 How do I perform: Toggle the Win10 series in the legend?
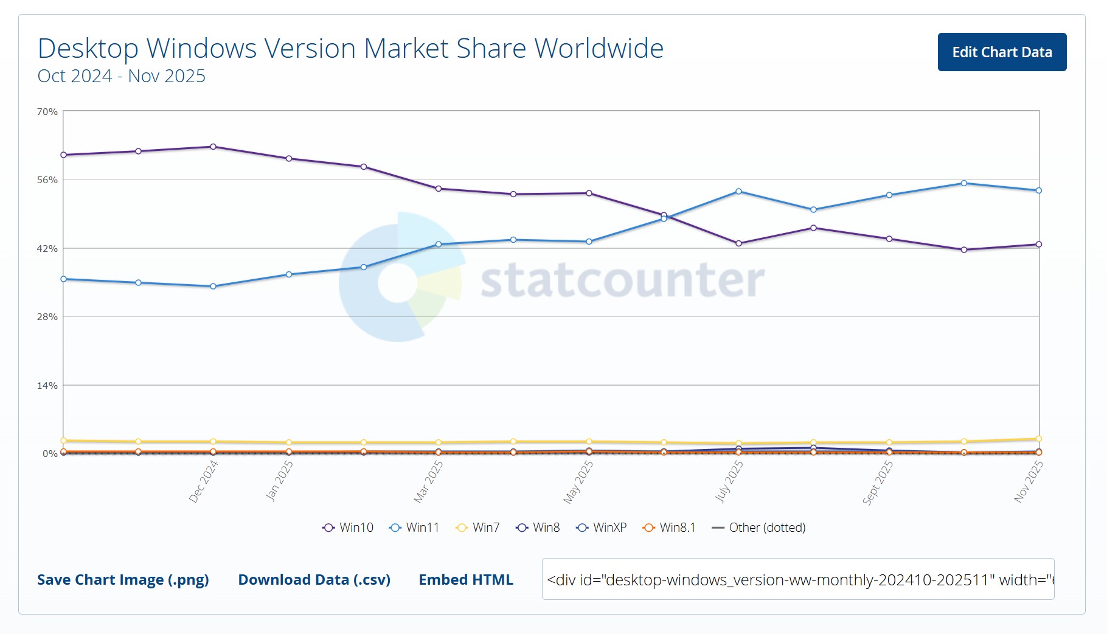(x=356, y=528)
